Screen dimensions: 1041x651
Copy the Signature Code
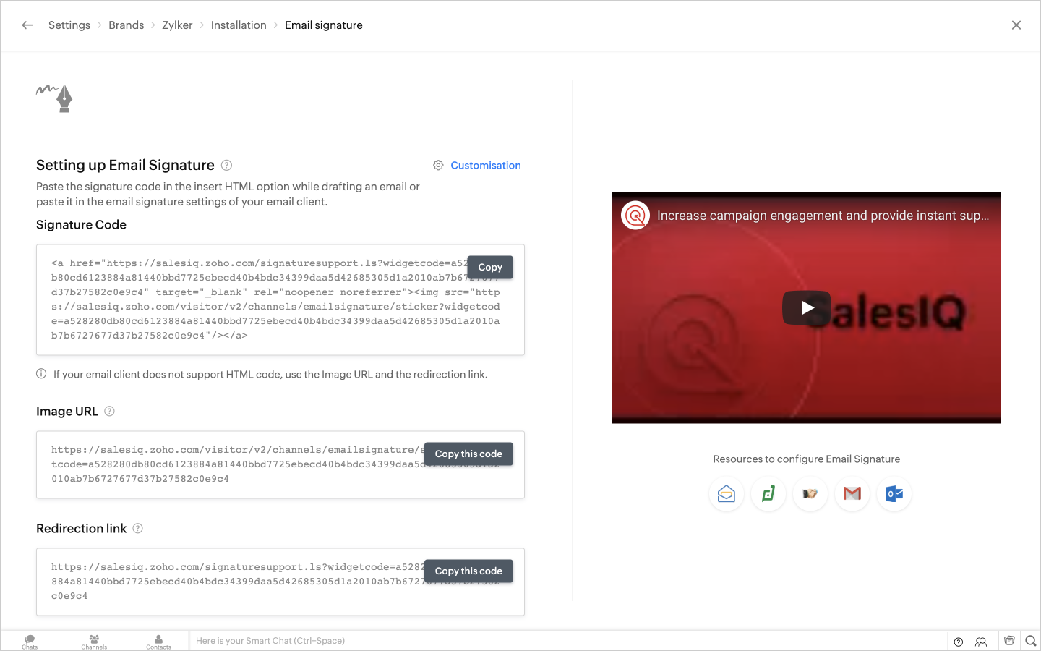pos(490,268)
